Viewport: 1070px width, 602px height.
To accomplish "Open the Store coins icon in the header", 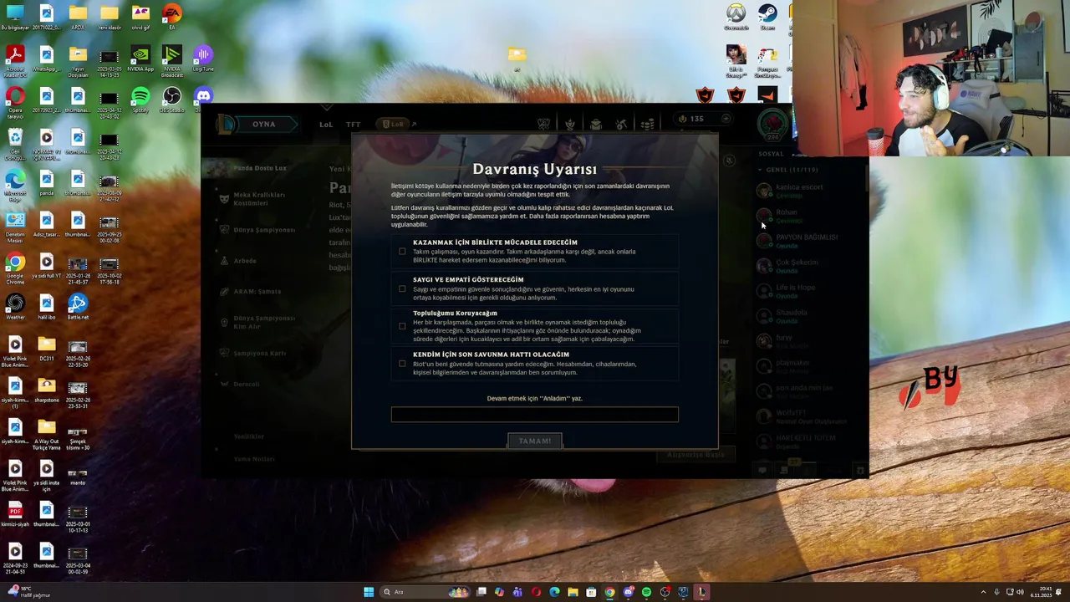I will coord(648,124).
